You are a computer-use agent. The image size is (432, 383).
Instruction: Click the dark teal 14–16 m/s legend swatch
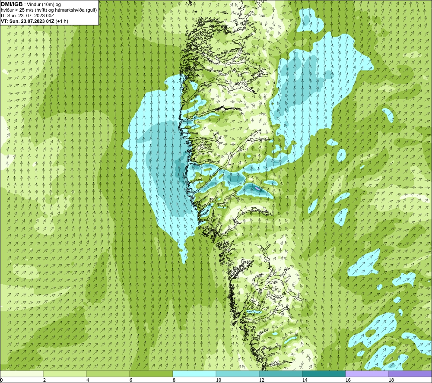click(324, 374)
